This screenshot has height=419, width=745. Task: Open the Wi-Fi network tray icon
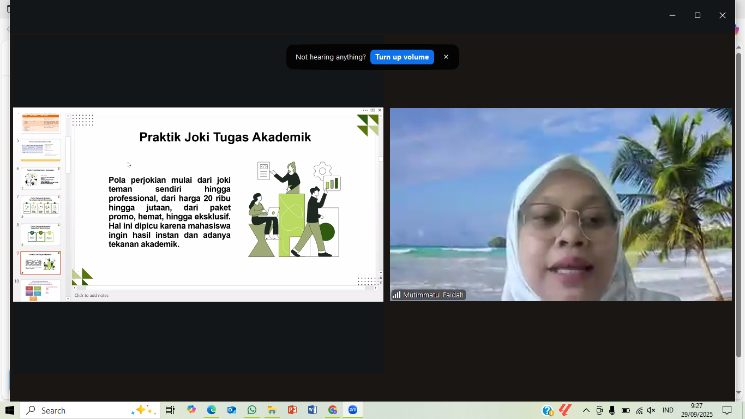coord(639,410)
